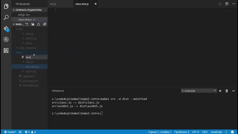Open the Search view icon
The image size is (238, 134).
[6, 17]
